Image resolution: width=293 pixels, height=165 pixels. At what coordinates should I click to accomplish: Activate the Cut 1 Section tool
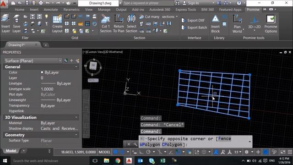point(105,23)
